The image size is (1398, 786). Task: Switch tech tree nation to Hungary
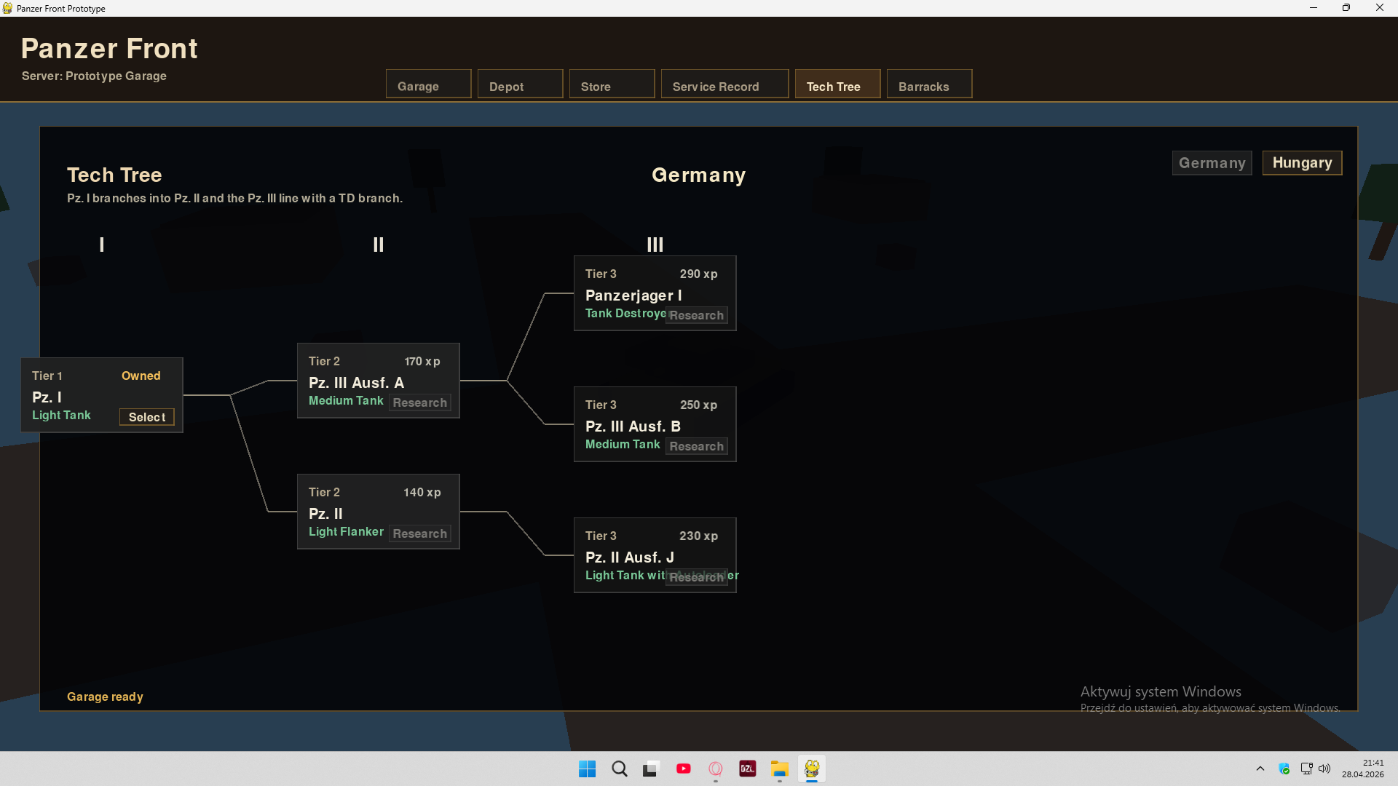pyautogui.click(x=1302, y=163)
